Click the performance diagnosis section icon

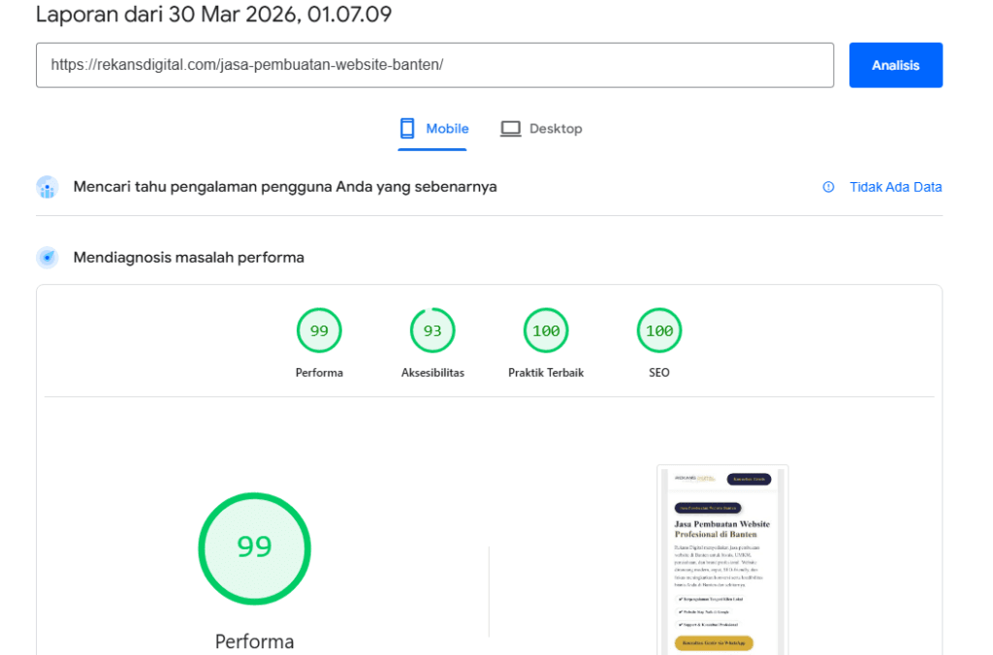click(48, 258)
